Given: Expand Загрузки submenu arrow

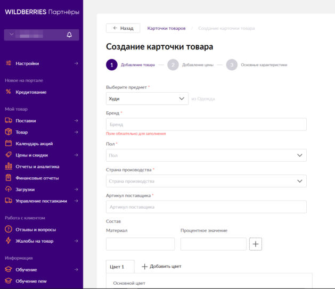Looking at the screenshot, I should [x=76, y=189].
